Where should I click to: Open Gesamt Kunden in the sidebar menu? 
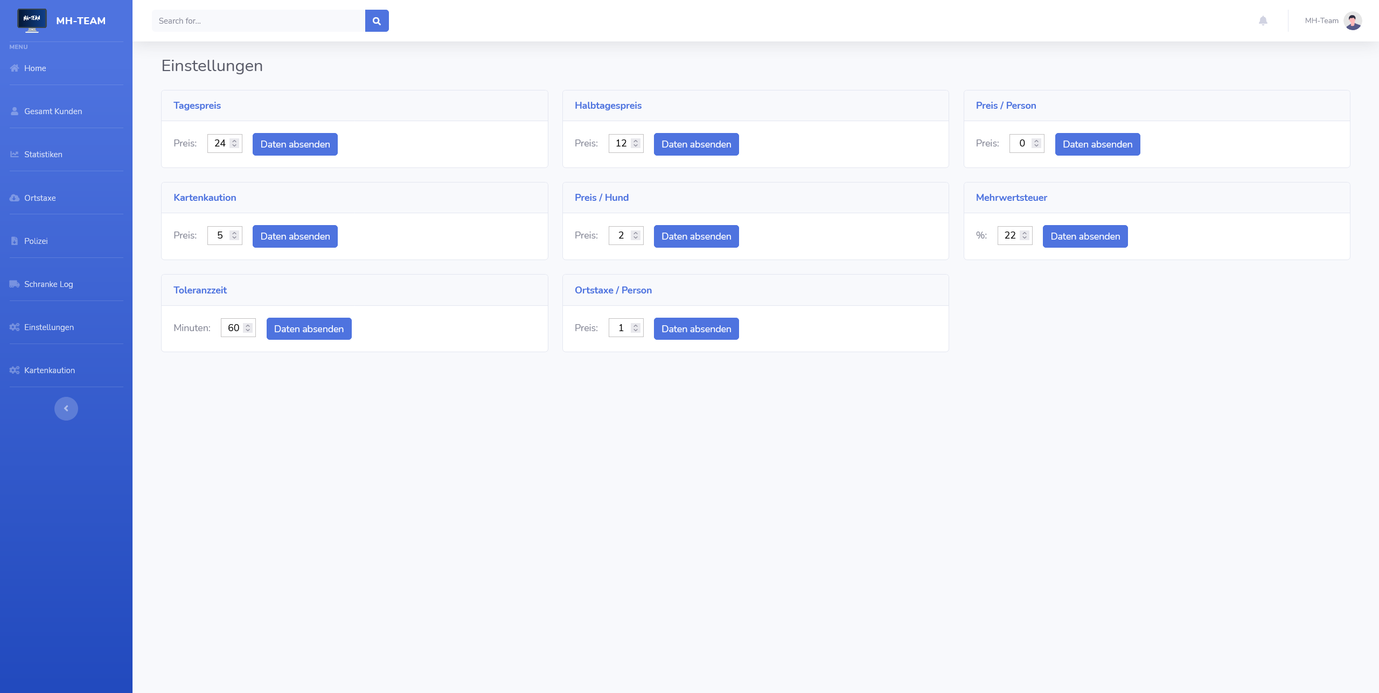point(53,111)
